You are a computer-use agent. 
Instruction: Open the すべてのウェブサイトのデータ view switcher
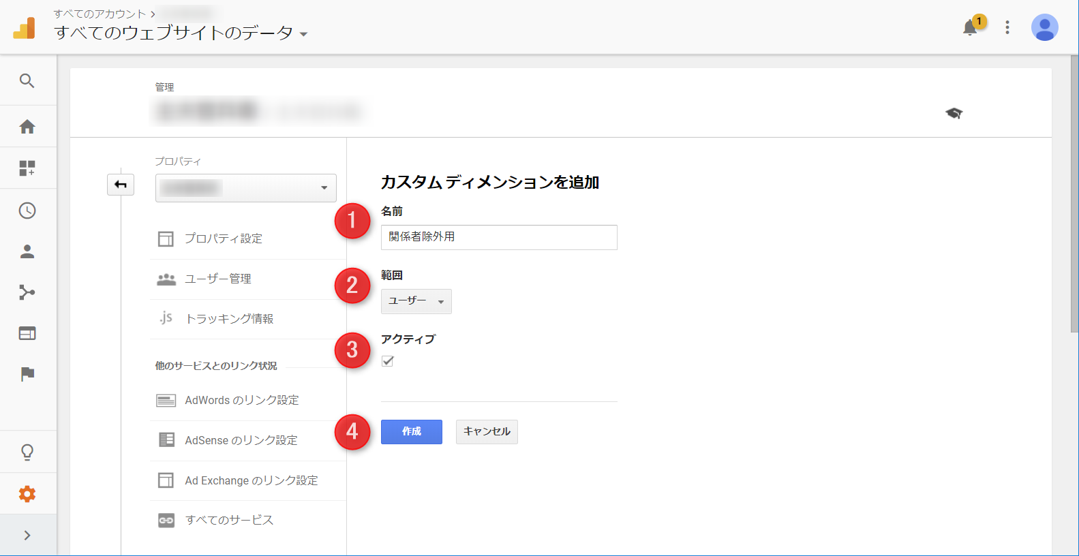click(181, 33)
